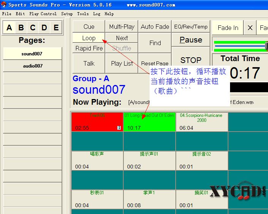Click the Reset Page button
The height and width of the screenshot is (214, 268).
(154, 63)
